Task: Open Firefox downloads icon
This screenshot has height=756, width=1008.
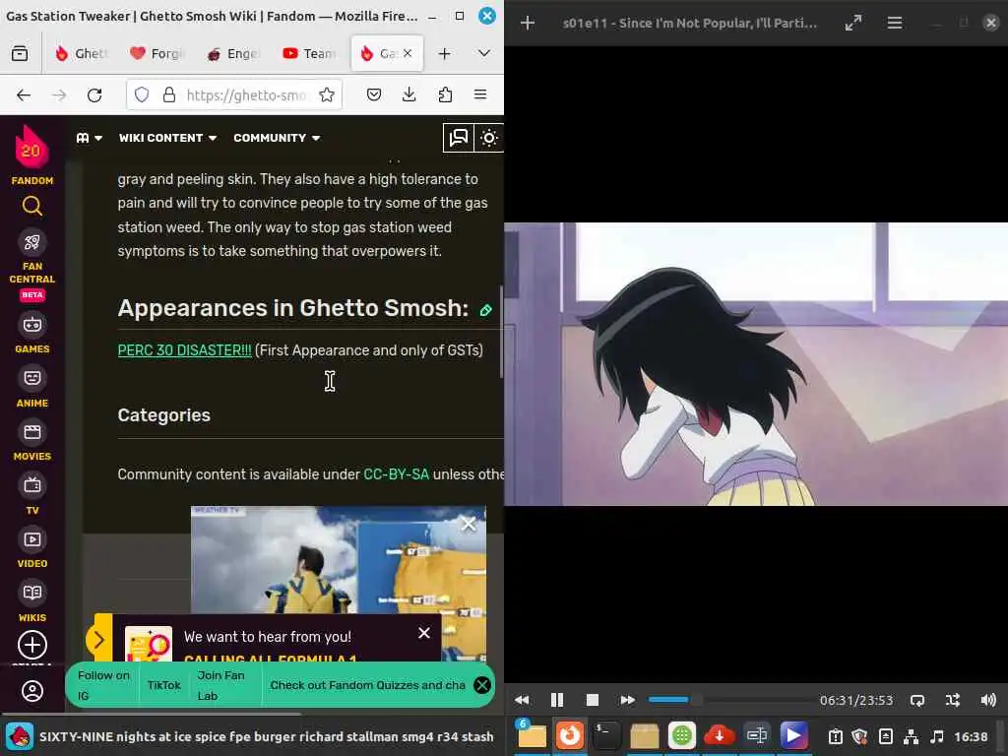Action: [409, 95]
